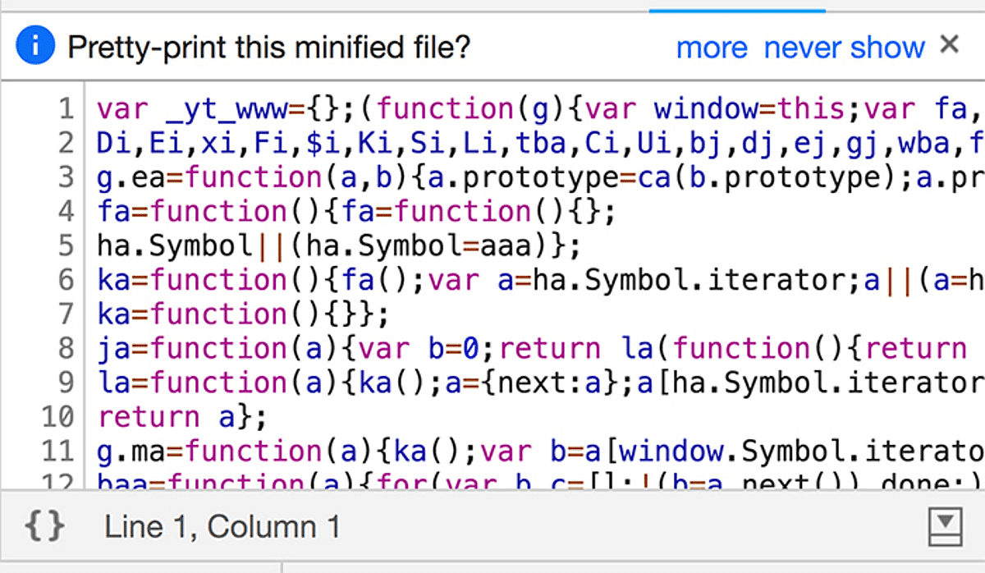
Task: Click the 'baa' function on line 12
Action: (120, 480)
